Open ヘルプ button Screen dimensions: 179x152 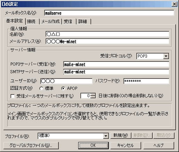point(159,145)
